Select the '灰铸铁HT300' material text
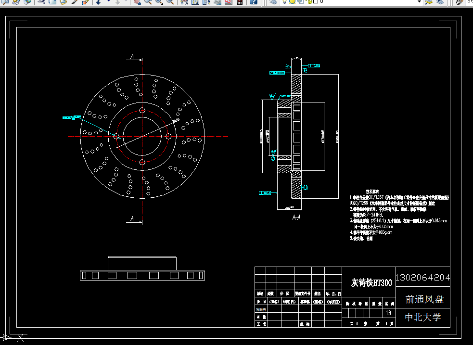 point(371,282)
